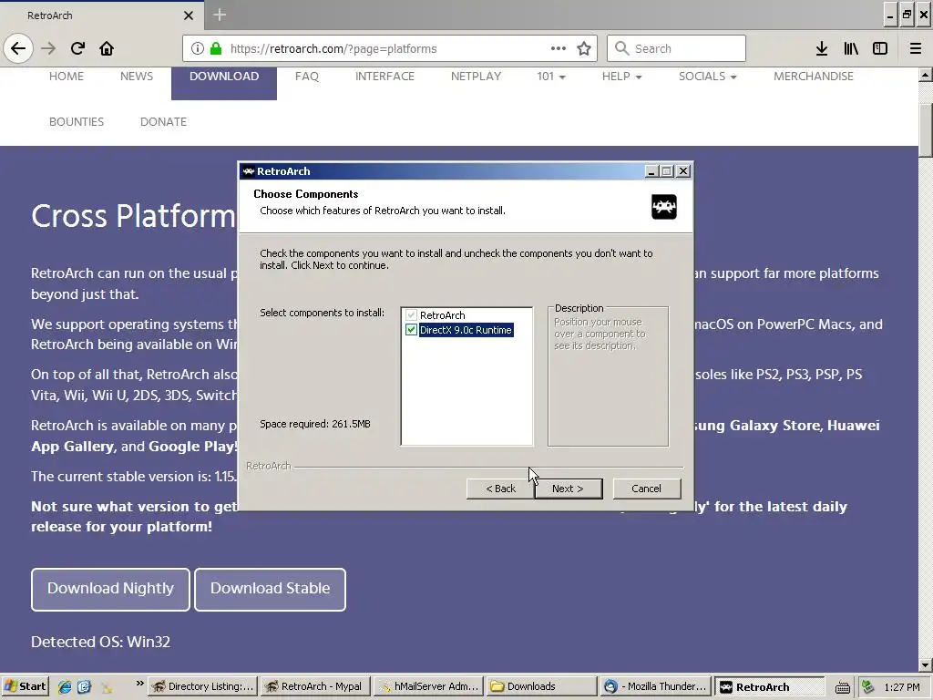Open page actions three-dots menu in address bar

[x=559, y=48]
